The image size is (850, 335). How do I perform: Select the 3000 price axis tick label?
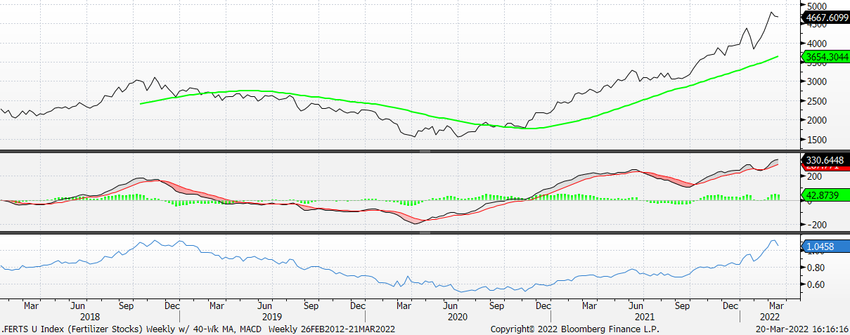818,81
